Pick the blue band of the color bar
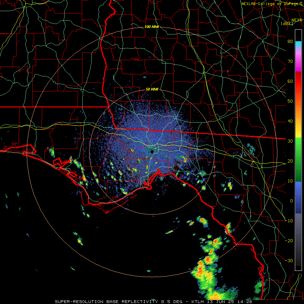 tap(298, 197)
